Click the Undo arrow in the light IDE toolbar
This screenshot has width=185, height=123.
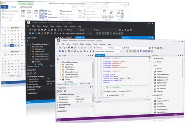coord(88,48)
